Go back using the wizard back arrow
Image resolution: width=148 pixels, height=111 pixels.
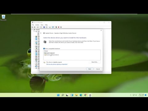[x=41, y=33]
